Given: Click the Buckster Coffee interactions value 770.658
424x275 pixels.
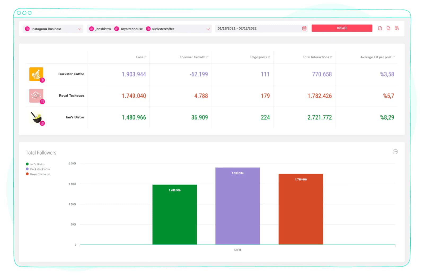Looking at the screenshot, I should click(x=322, y=74).
